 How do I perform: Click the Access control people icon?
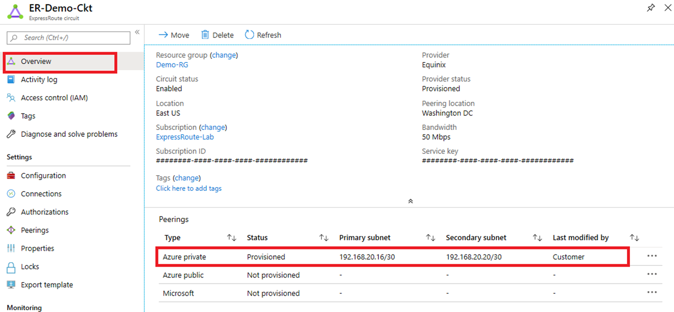pos(11,98)
